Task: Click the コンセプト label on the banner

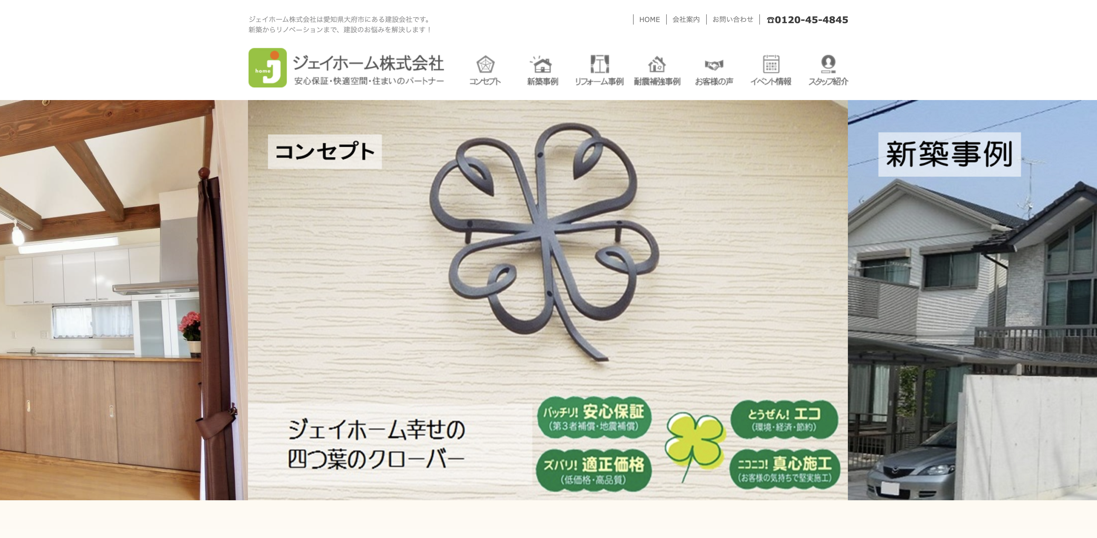Action: pos(325,152)
